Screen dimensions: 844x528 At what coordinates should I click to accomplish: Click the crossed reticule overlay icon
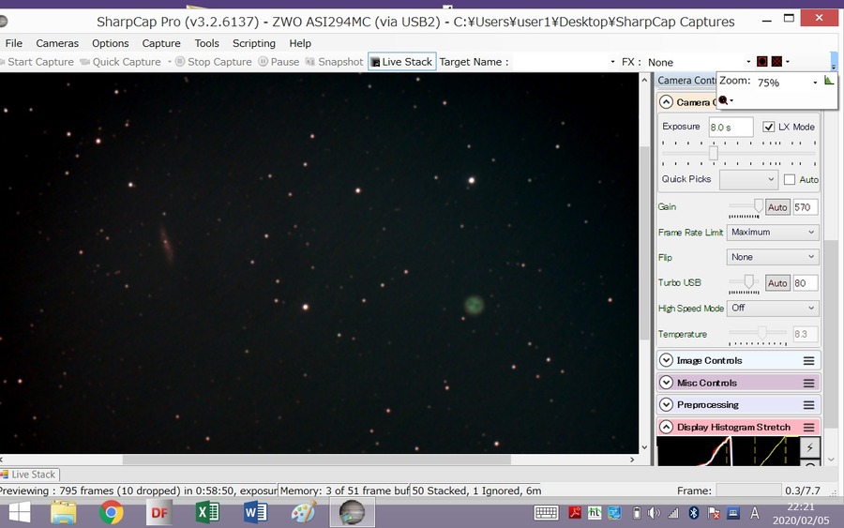coord(776,61)
